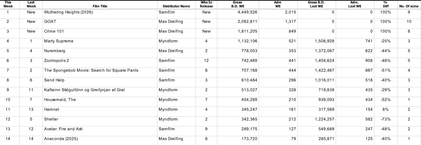Select the Marty Supreme row title
Screen dimensions: 421x145
tap(59, 41)
